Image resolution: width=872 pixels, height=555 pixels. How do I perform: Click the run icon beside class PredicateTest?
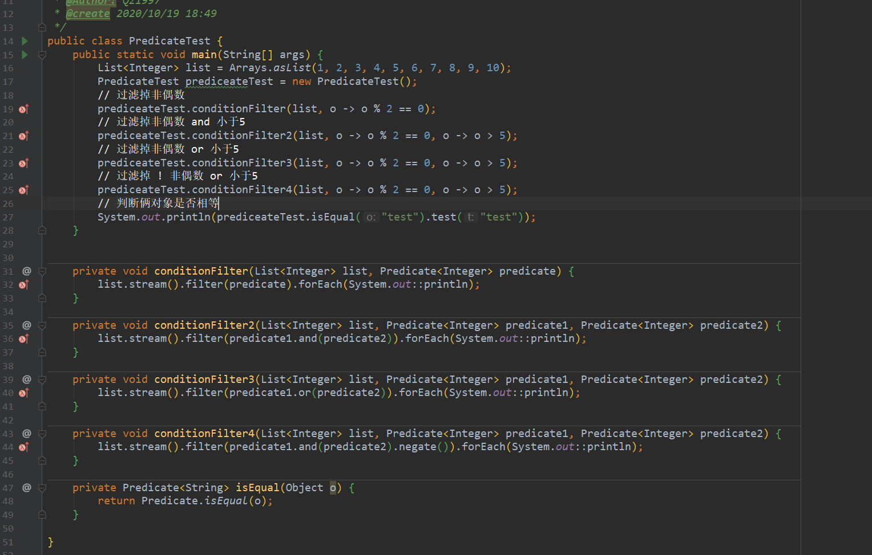click(25, 41)
